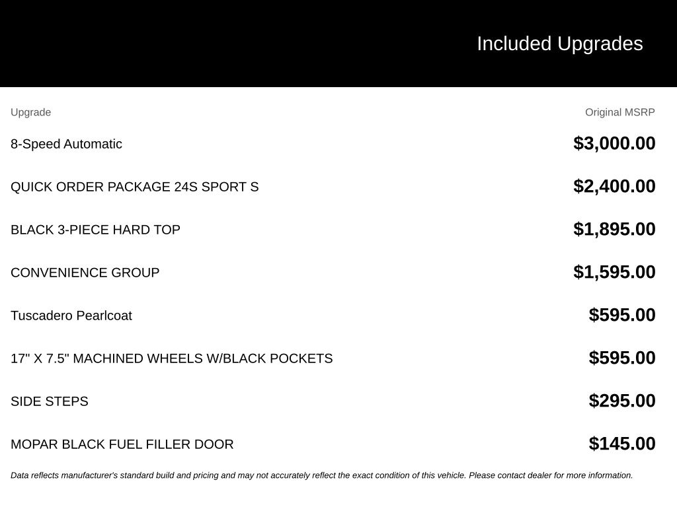677x507 pixels.
Task: Select Black 3-Piece Hard Top entry
Action: click(x=95, y=230)
